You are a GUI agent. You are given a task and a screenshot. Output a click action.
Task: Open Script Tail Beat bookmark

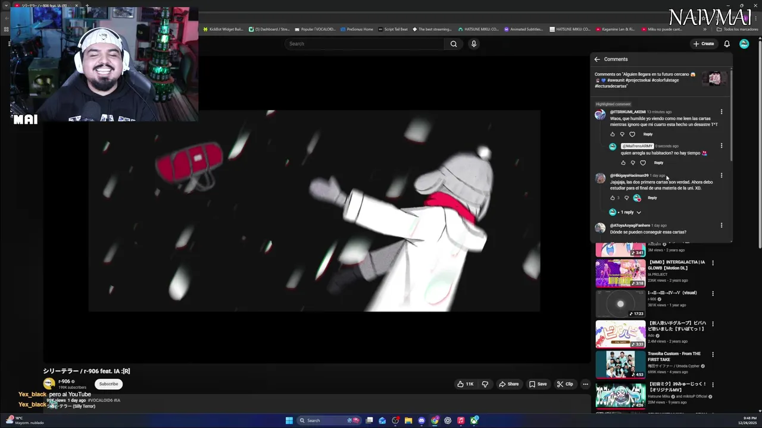(393, 29)
